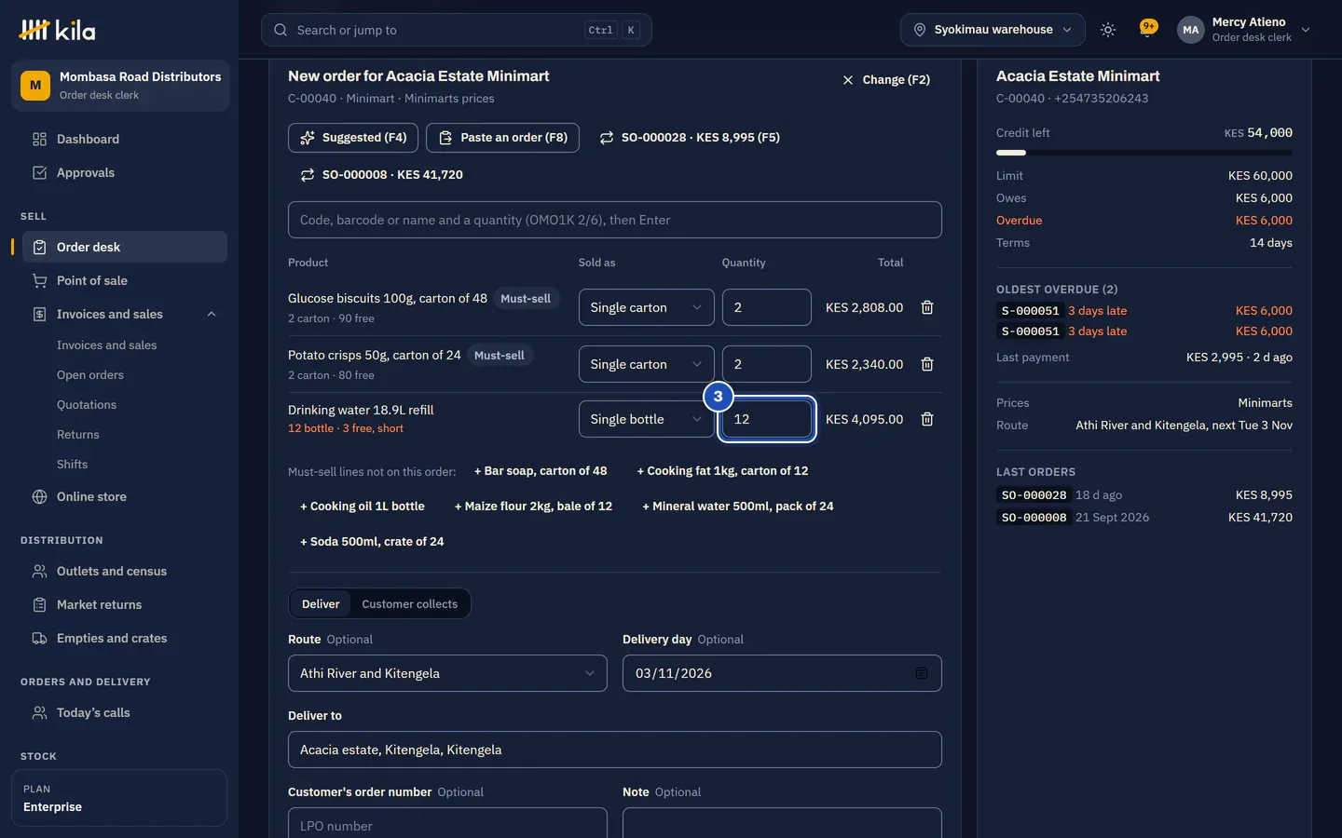Open the Route dropdown Athi River and Kitengela
The width and height of the screenshot is (1342, 838).
click(x=447, y=673)
